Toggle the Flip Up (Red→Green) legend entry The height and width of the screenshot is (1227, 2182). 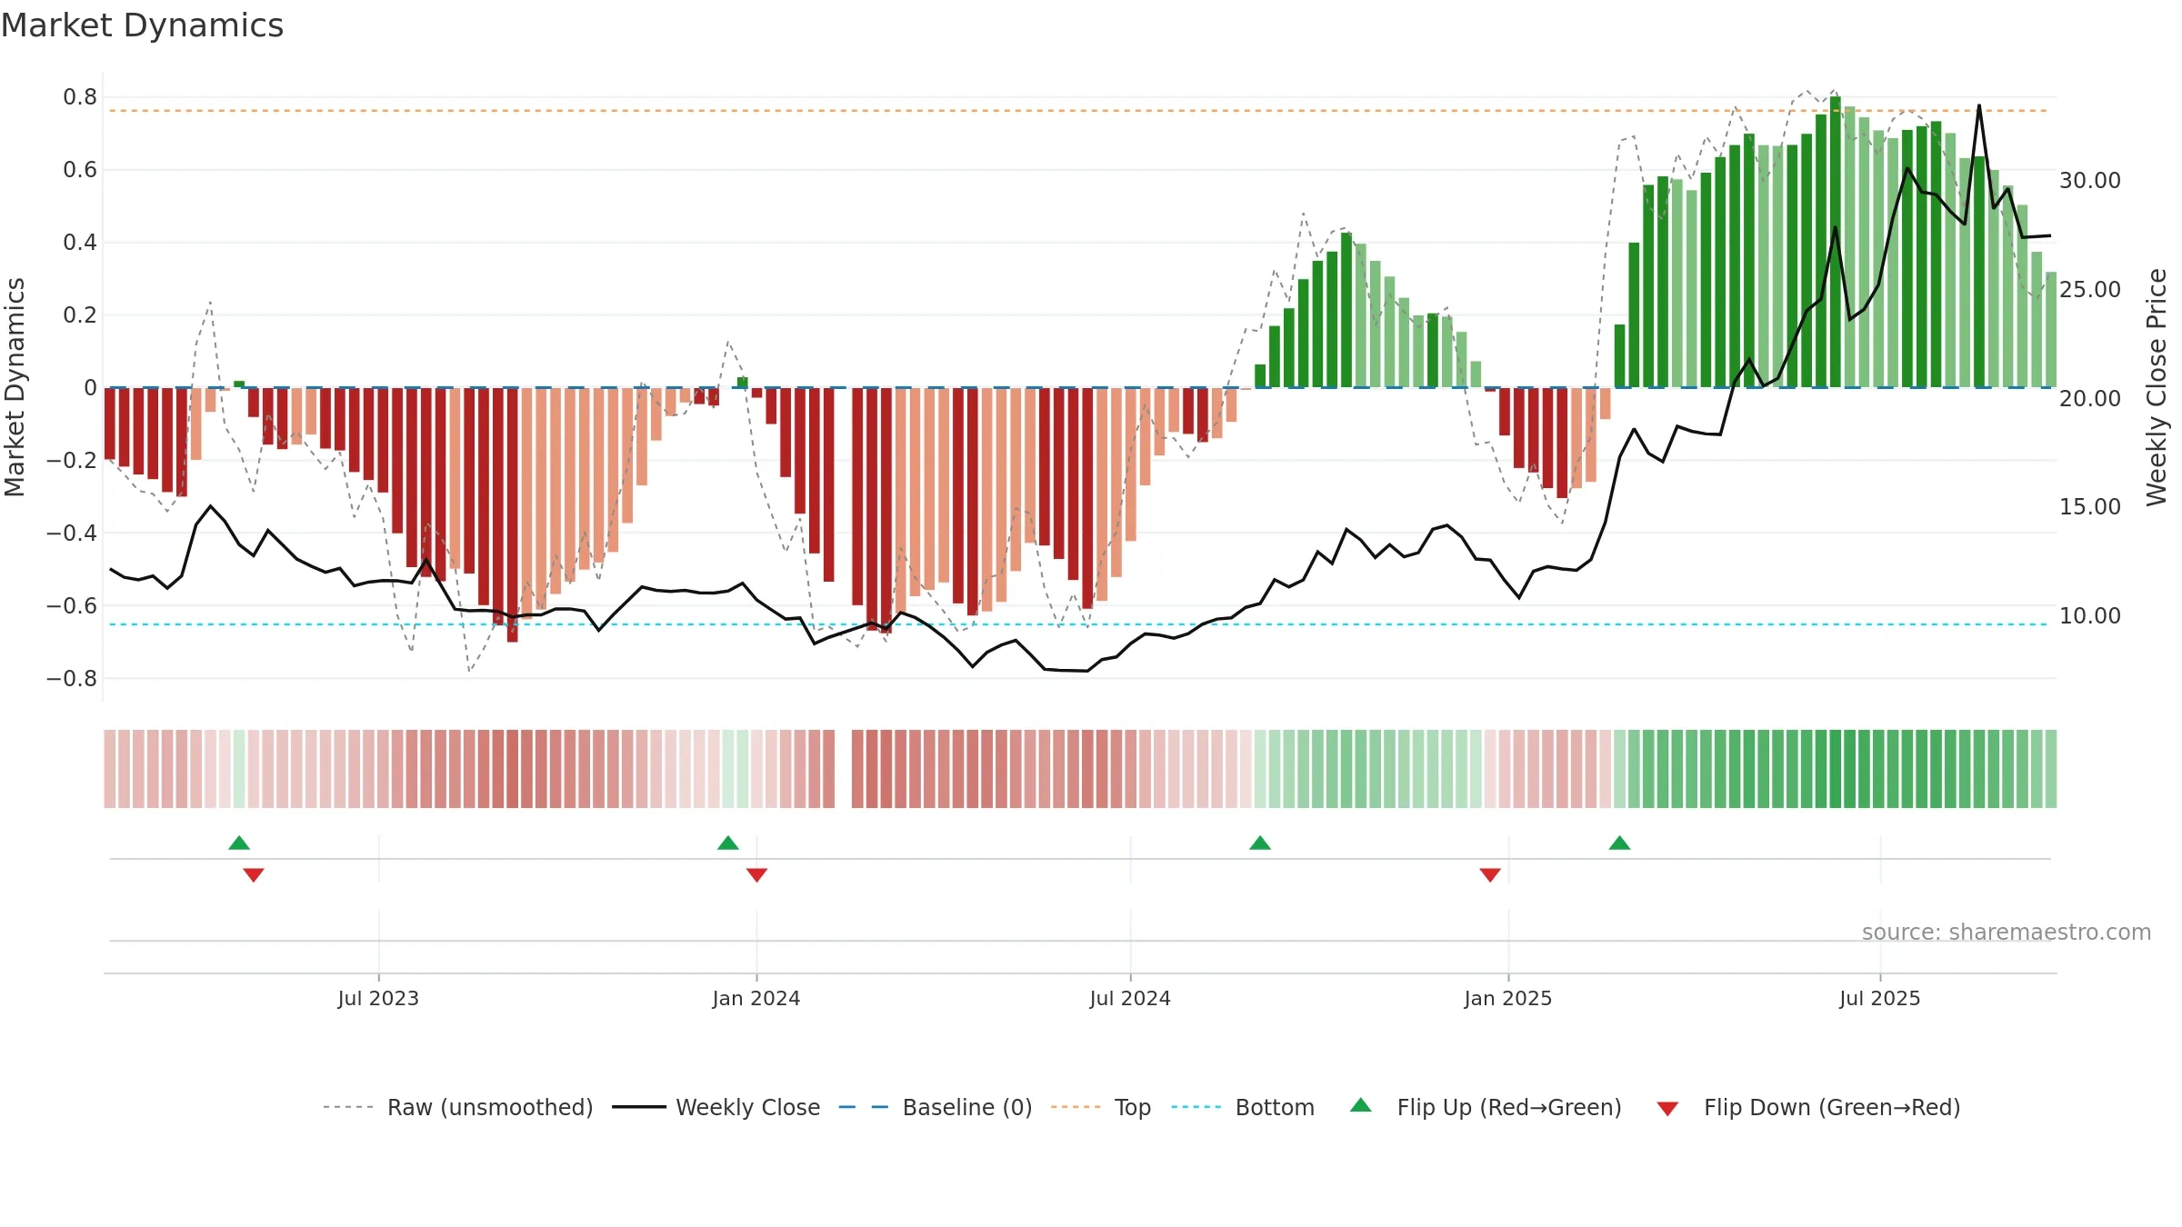point(1486,1107)
